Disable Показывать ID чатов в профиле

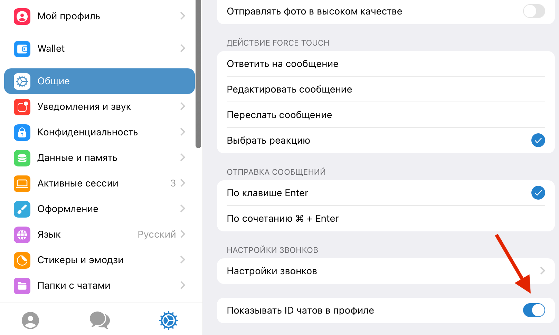coord(534,310)
